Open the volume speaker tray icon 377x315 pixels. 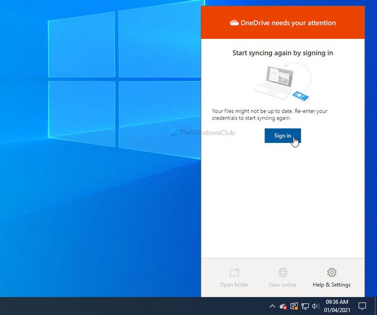[315, 306]
